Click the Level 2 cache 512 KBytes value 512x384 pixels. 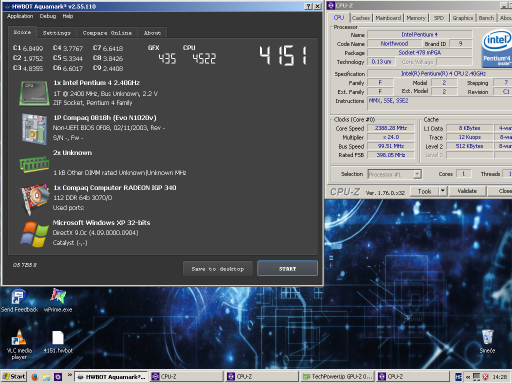click(469, 146)
